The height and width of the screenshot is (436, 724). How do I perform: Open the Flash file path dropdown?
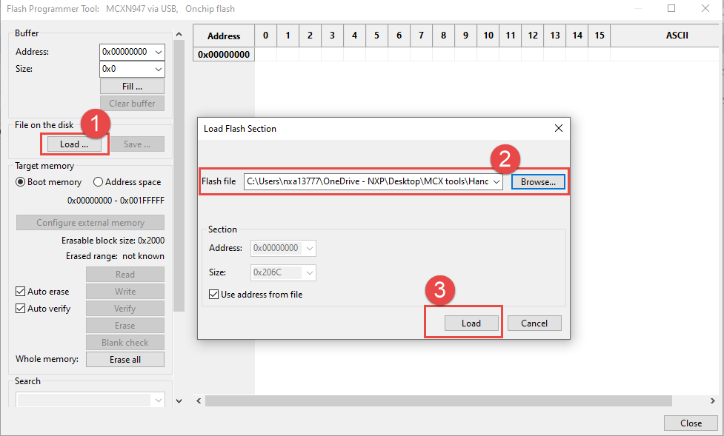pyautogui.click(x=496, y=181)
